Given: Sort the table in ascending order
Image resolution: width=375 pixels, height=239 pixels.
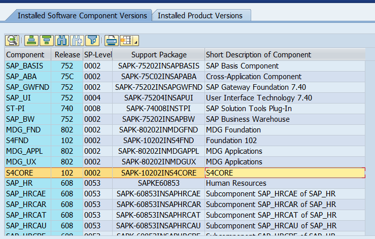Looking at the screenshot, I should [31, 41].
